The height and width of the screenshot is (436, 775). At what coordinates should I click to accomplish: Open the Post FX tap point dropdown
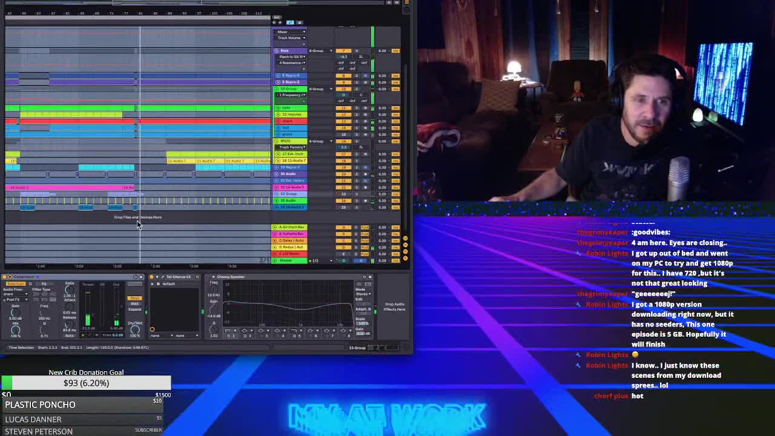15,300
